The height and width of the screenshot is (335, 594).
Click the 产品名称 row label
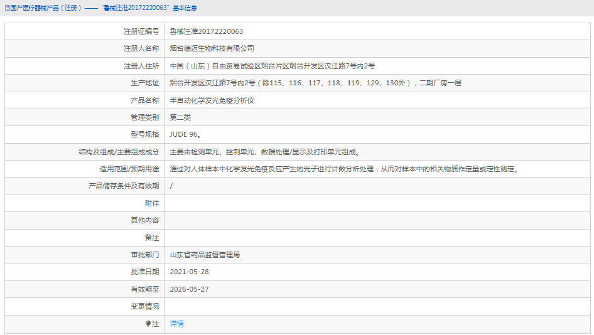tap(144, 100)
